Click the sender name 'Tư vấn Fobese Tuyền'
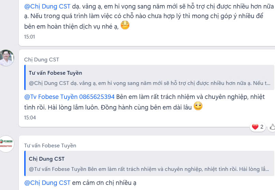Screen dimensions: 275x190 [x=50, y=145]
